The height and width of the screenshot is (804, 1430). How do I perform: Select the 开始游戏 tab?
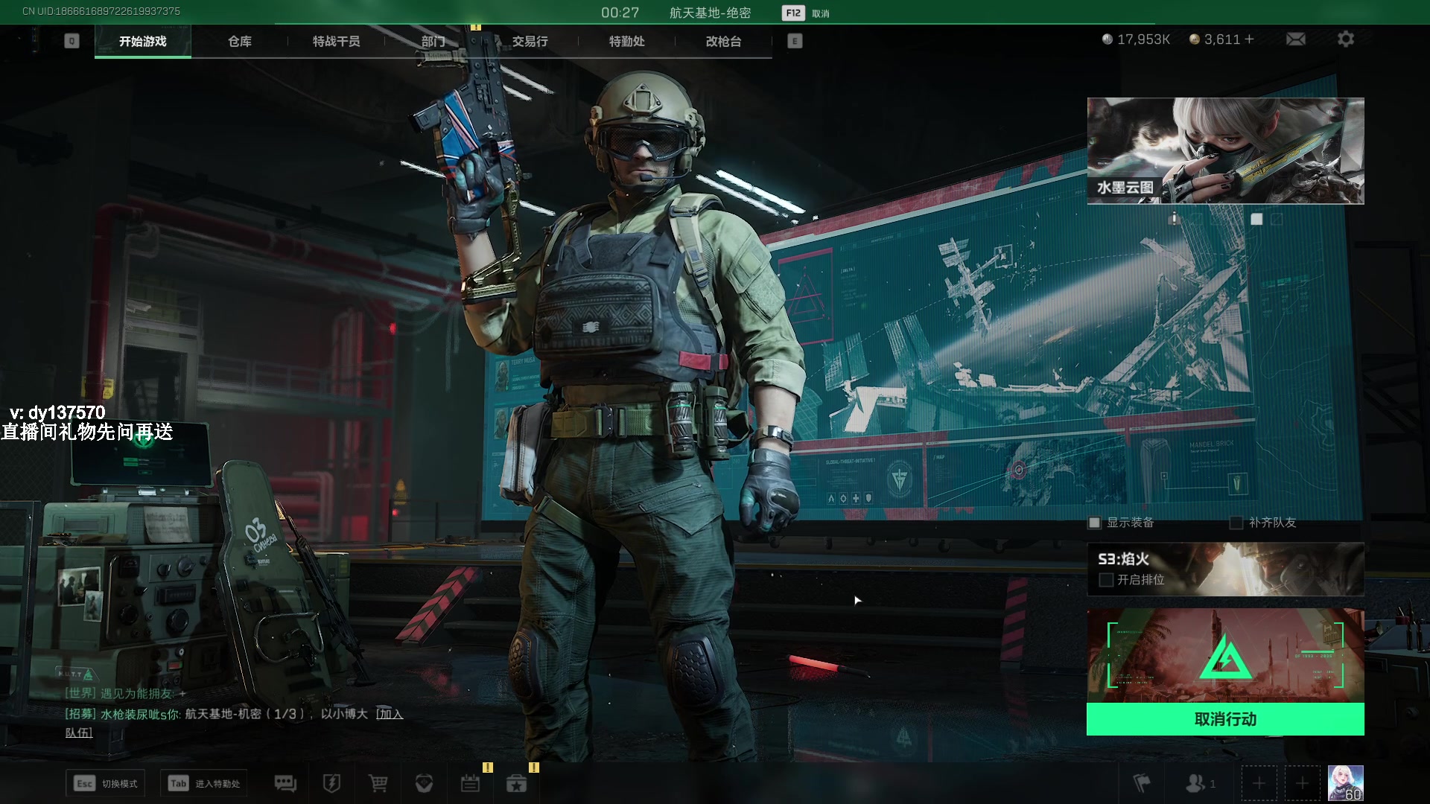(x=143, y=41)
